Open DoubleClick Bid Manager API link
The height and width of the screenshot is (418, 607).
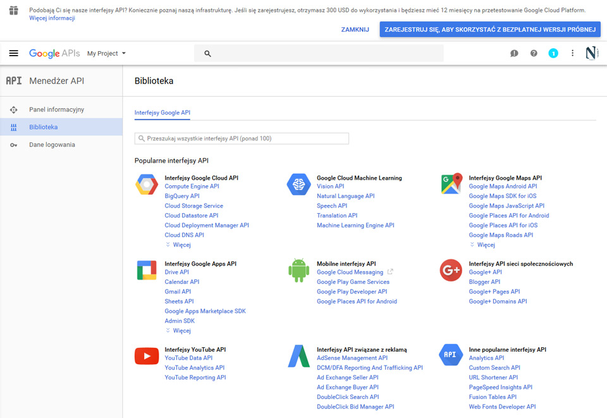[x=355, y=407]
